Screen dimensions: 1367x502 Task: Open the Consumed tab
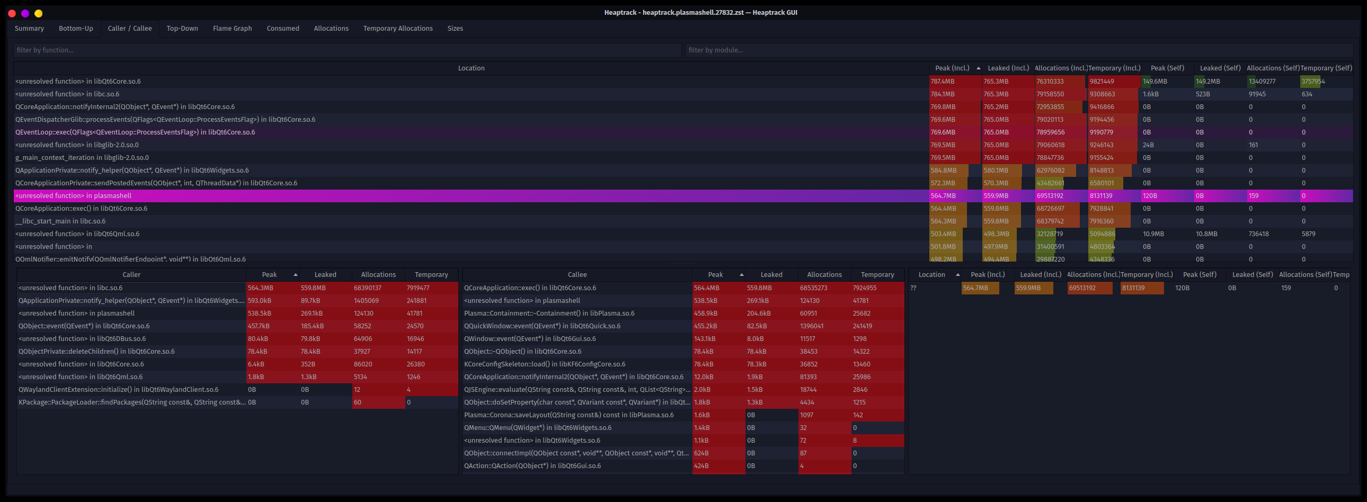(283, 29)
